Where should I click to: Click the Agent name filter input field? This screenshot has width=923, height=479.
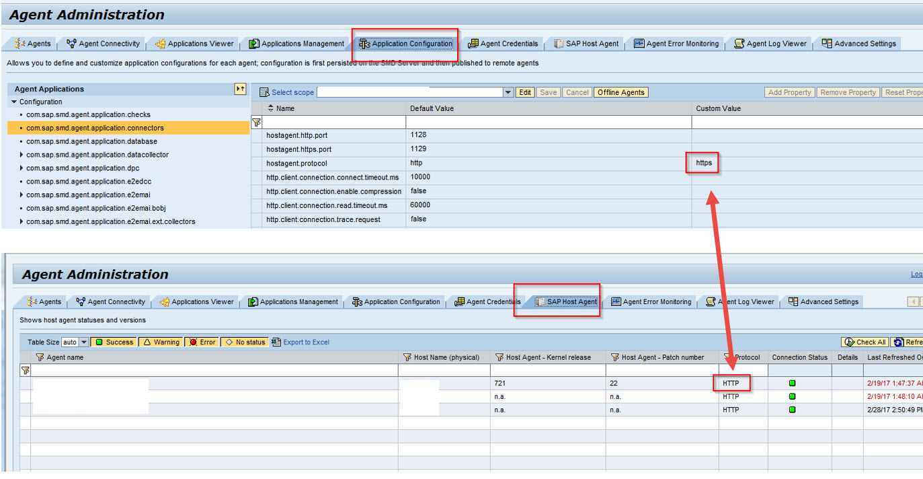click(x=214, y=371)
